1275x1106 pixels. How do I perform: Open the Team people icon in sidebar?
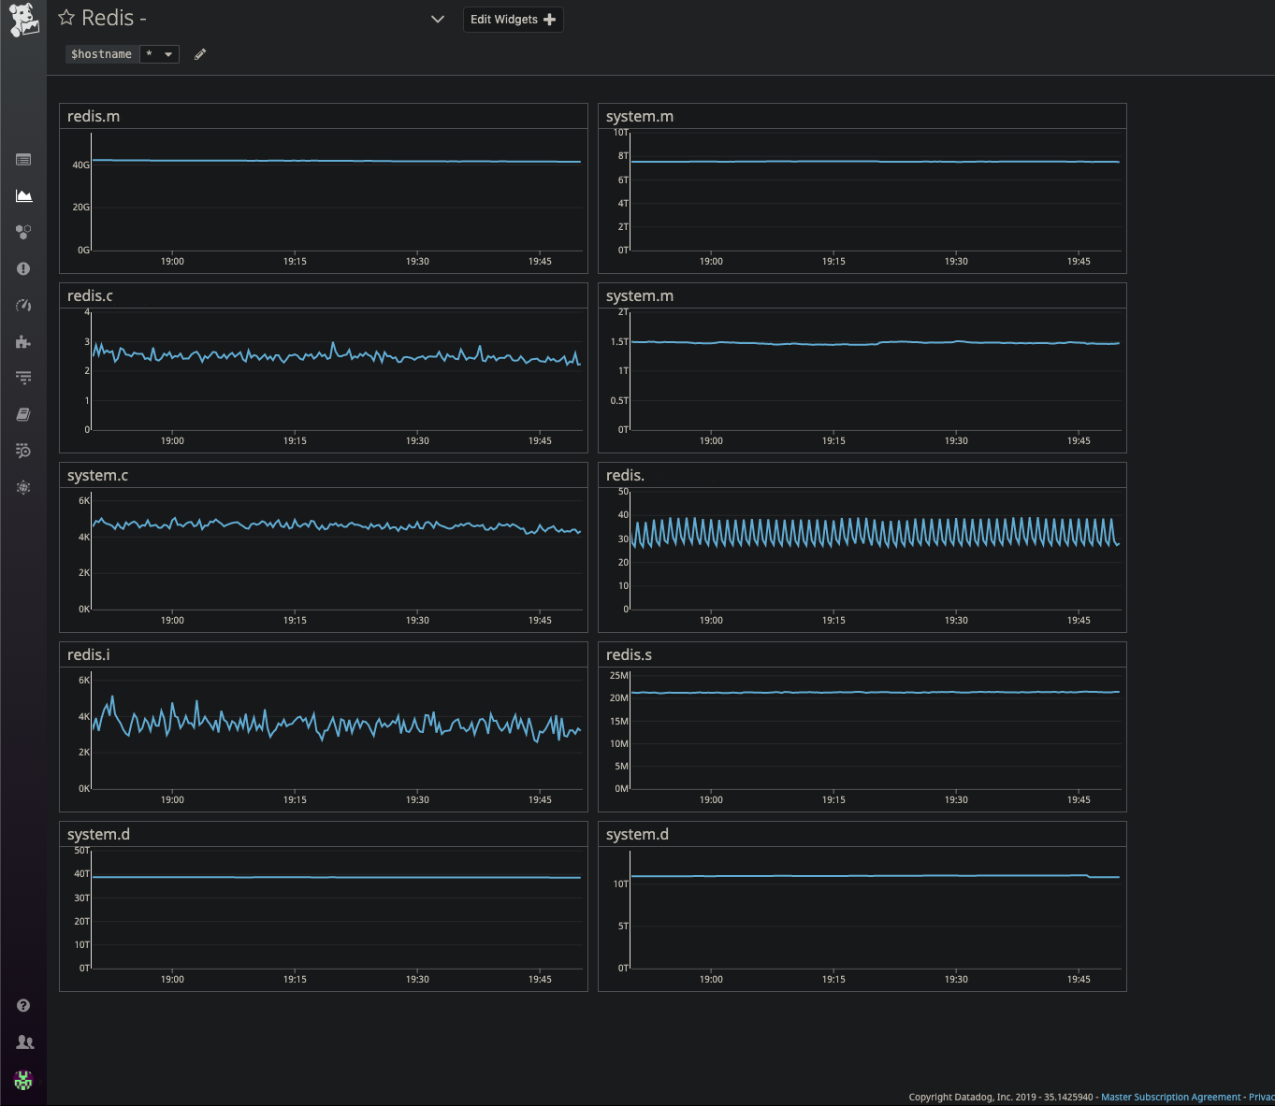click(24, 1041)
